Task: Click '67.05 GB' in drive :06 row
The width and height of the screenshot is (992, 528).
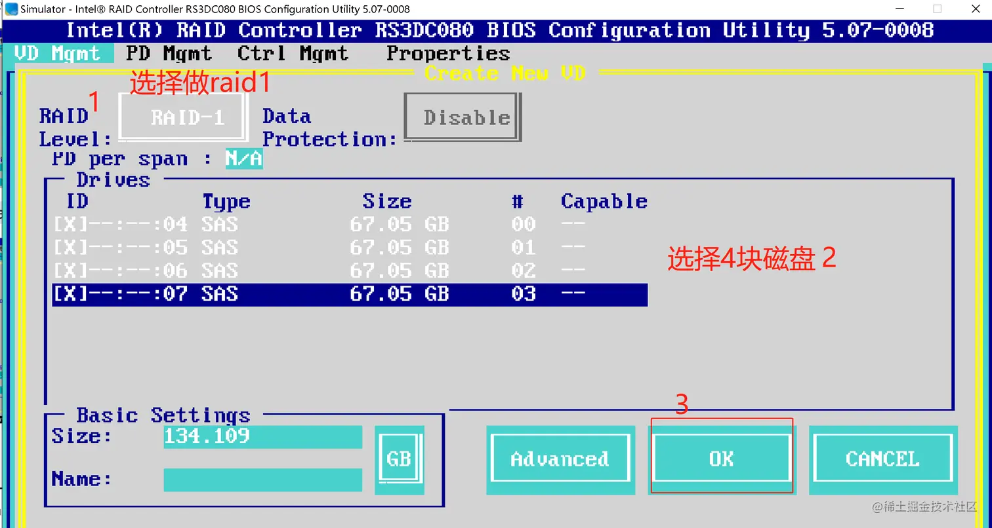Action: point(400,271)
